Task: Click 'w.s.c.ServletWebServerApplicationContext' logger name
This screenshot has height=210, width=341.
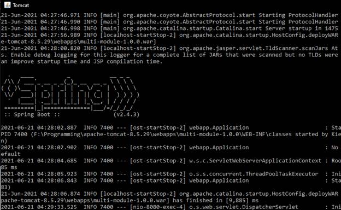Action: tap(255, 161)
